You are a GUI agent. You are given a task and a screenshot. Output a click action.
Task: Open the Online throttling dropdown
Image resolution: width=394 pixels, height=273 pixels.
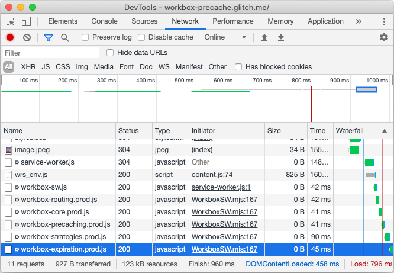tap(225, 37)
